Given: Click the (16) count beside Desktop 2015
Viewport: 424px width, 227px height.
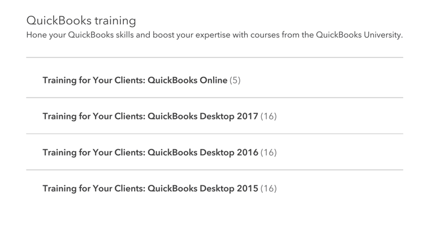Looking at the screenshot, I should (x=269, y=189).
